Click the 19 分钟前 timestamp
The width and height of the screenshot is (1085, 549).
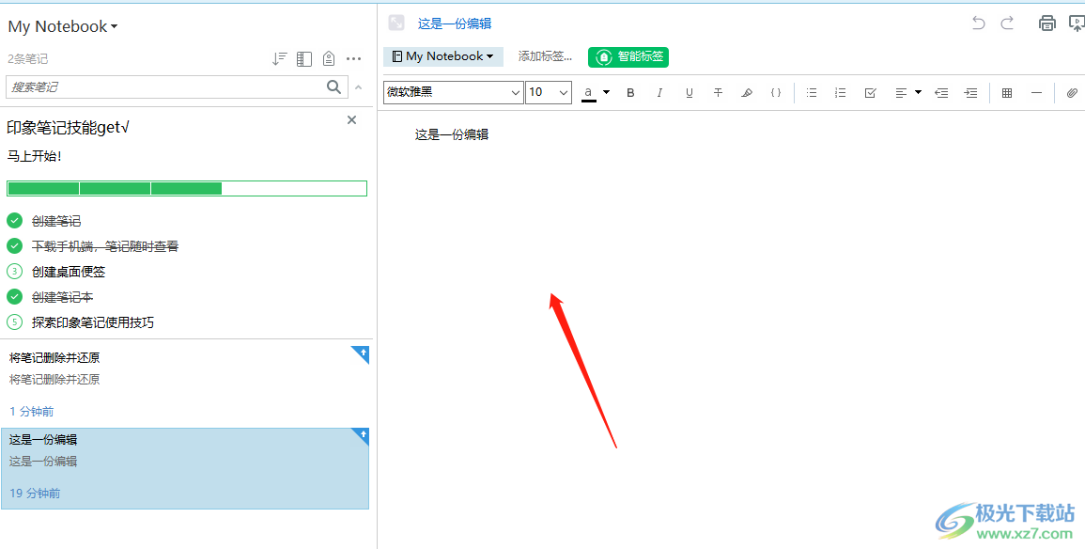[x=35, y=493]
